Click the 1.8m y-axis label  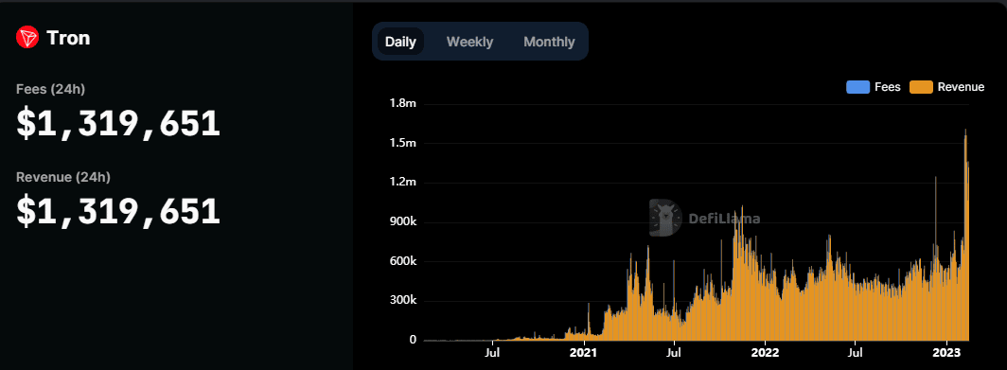pos(403,104)
